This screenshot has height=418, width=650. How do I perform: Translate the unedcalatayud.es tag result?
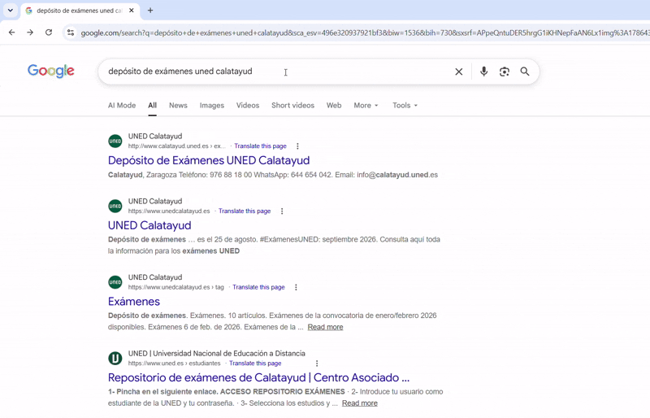258,287
